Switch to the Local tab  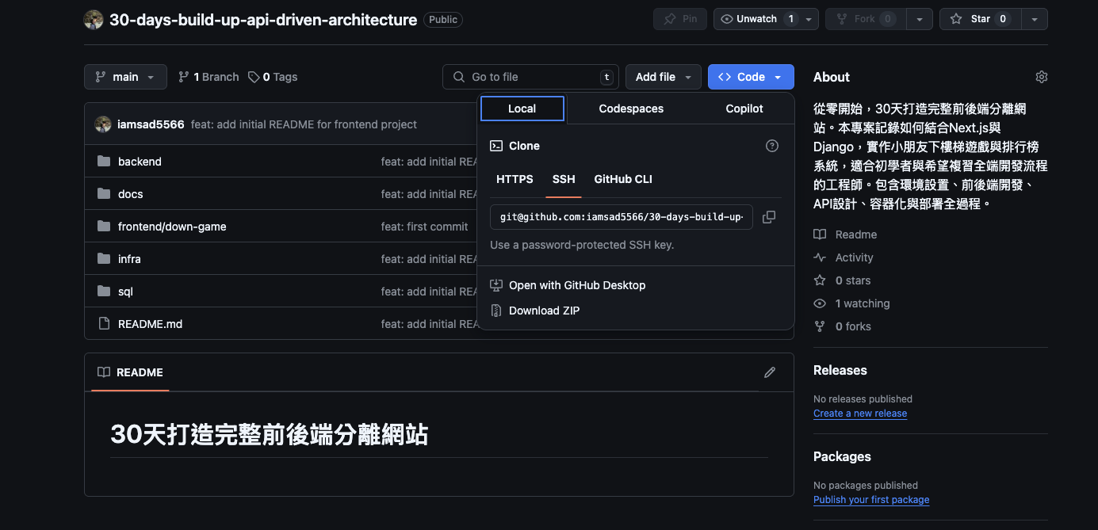tap(522, 109)
